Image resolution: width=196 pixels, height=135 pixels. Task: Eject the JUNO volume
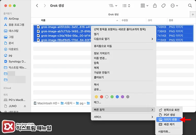[x=25, y=106]
